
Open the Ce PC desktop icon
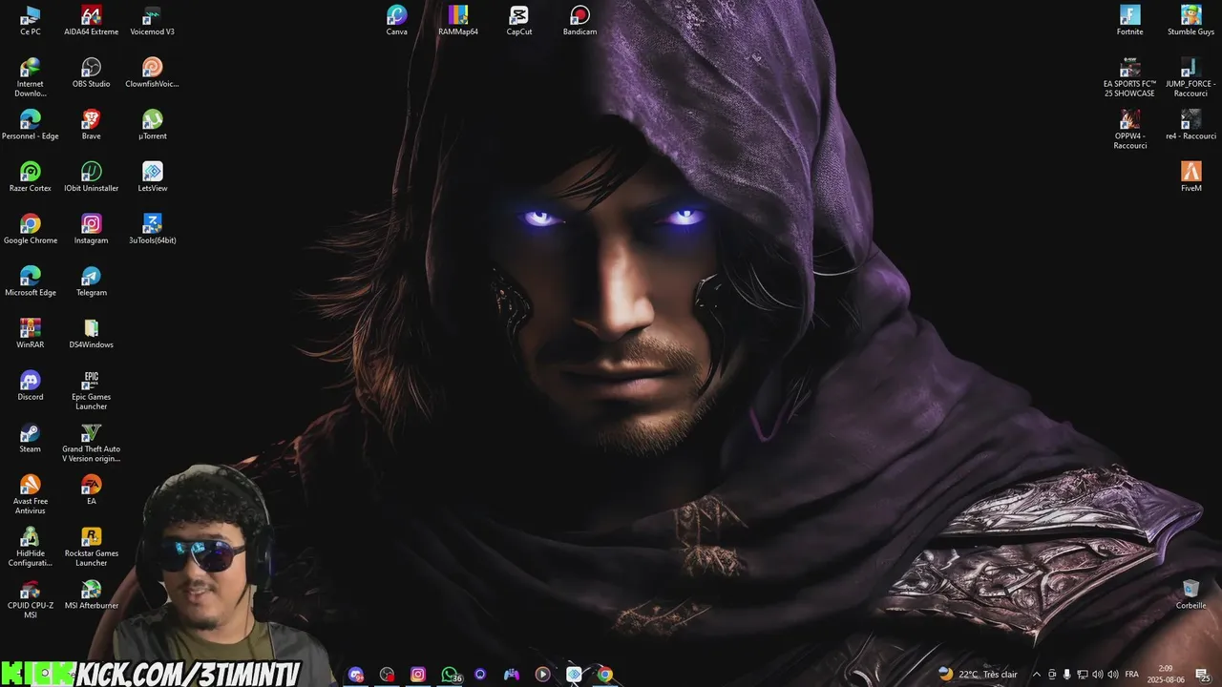pos(31,20)
